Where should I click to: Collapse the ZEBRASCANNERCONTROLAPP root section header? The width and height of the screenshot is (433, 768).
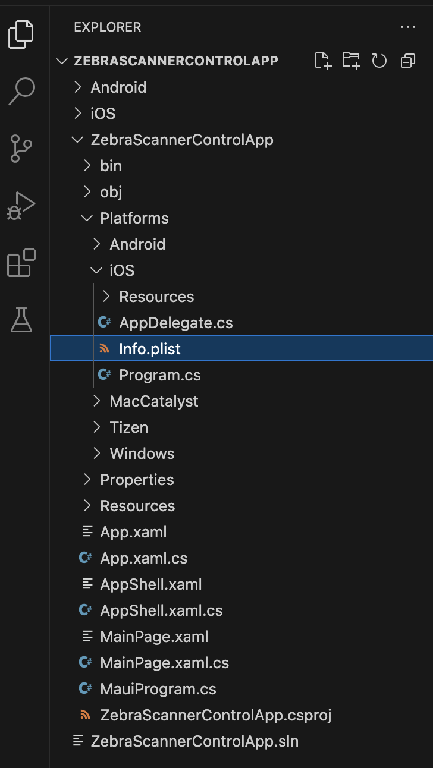point(175,61)
